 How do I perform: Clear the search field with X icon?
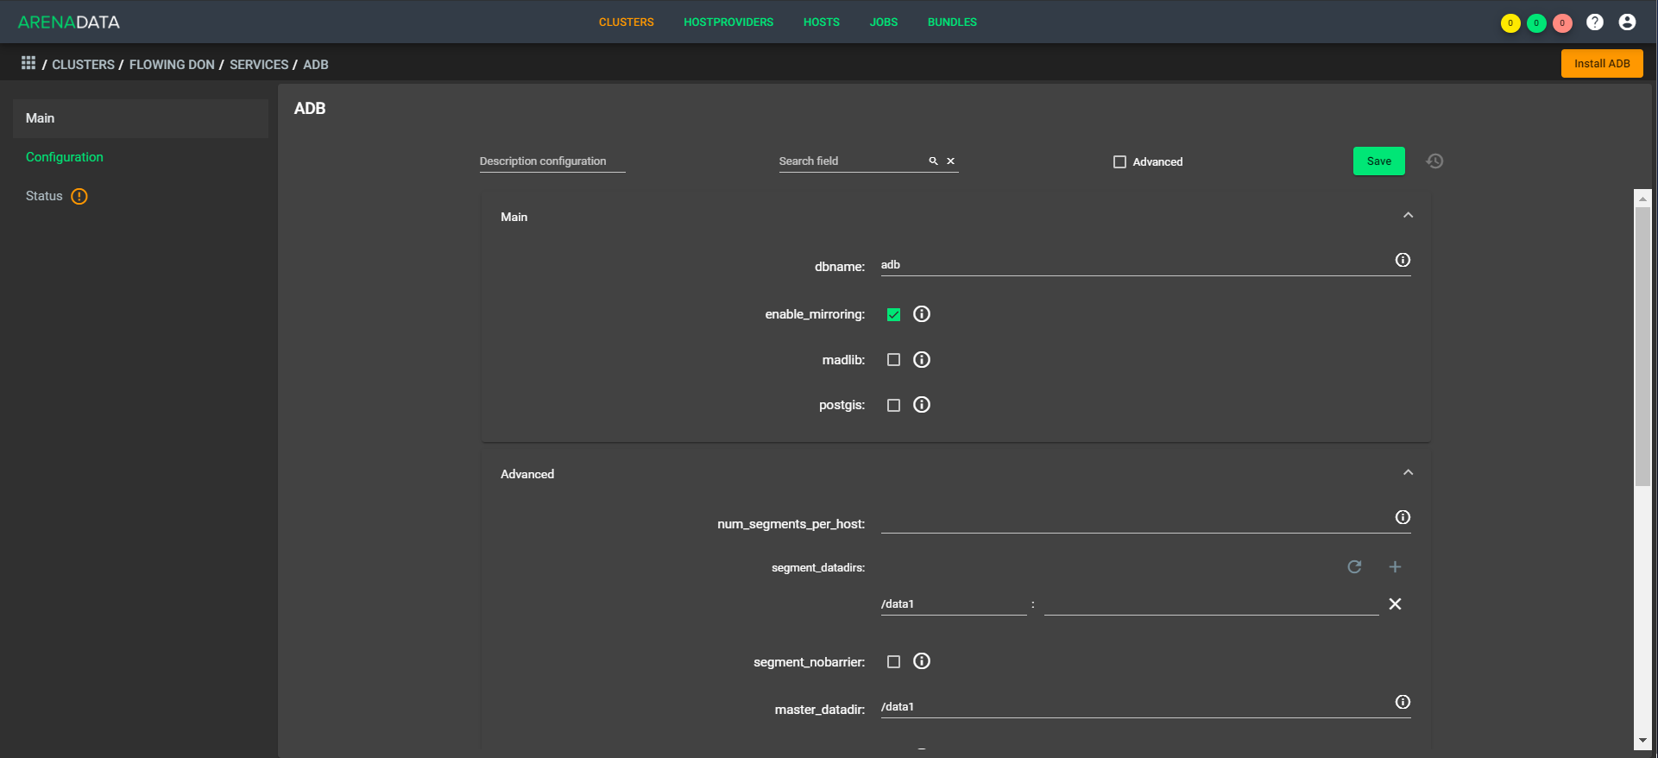pyautogui.click(x=950, y=161)
